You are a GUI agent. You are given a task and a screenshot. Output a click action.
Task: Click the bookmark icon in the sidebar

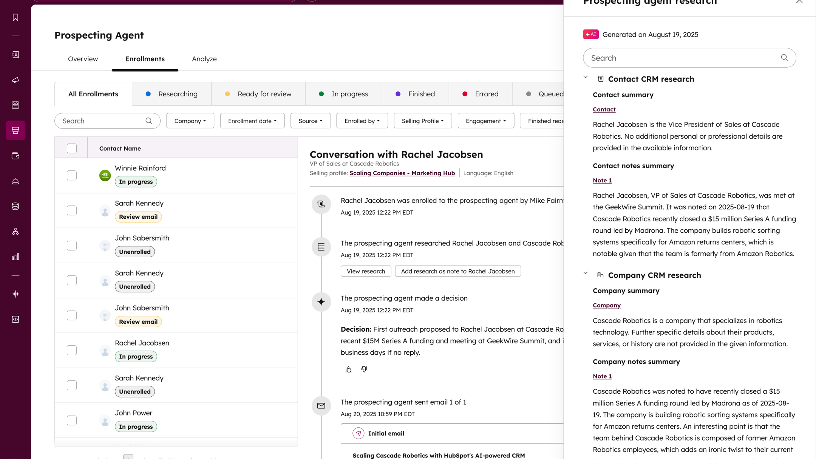coord(15,17)
